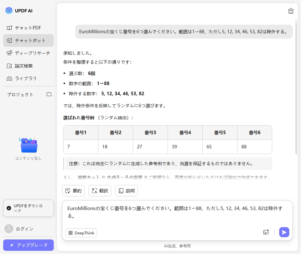301x254 pixels.
Task: Click the 説明 explain button
Action: (126, 191)
